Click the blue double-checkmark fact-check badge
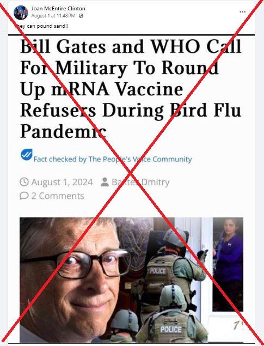 [27, 154]
